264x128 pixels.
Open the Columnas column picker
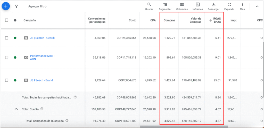click(182, 6)
